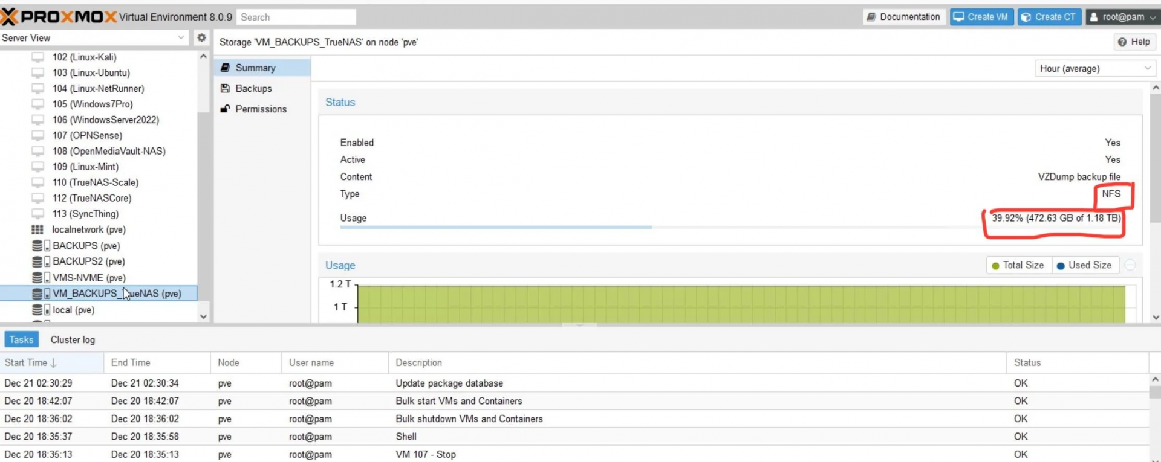The image size is (1161, 462).
Task: Open the root@pam user menu
Action: tap(1123, 17)
